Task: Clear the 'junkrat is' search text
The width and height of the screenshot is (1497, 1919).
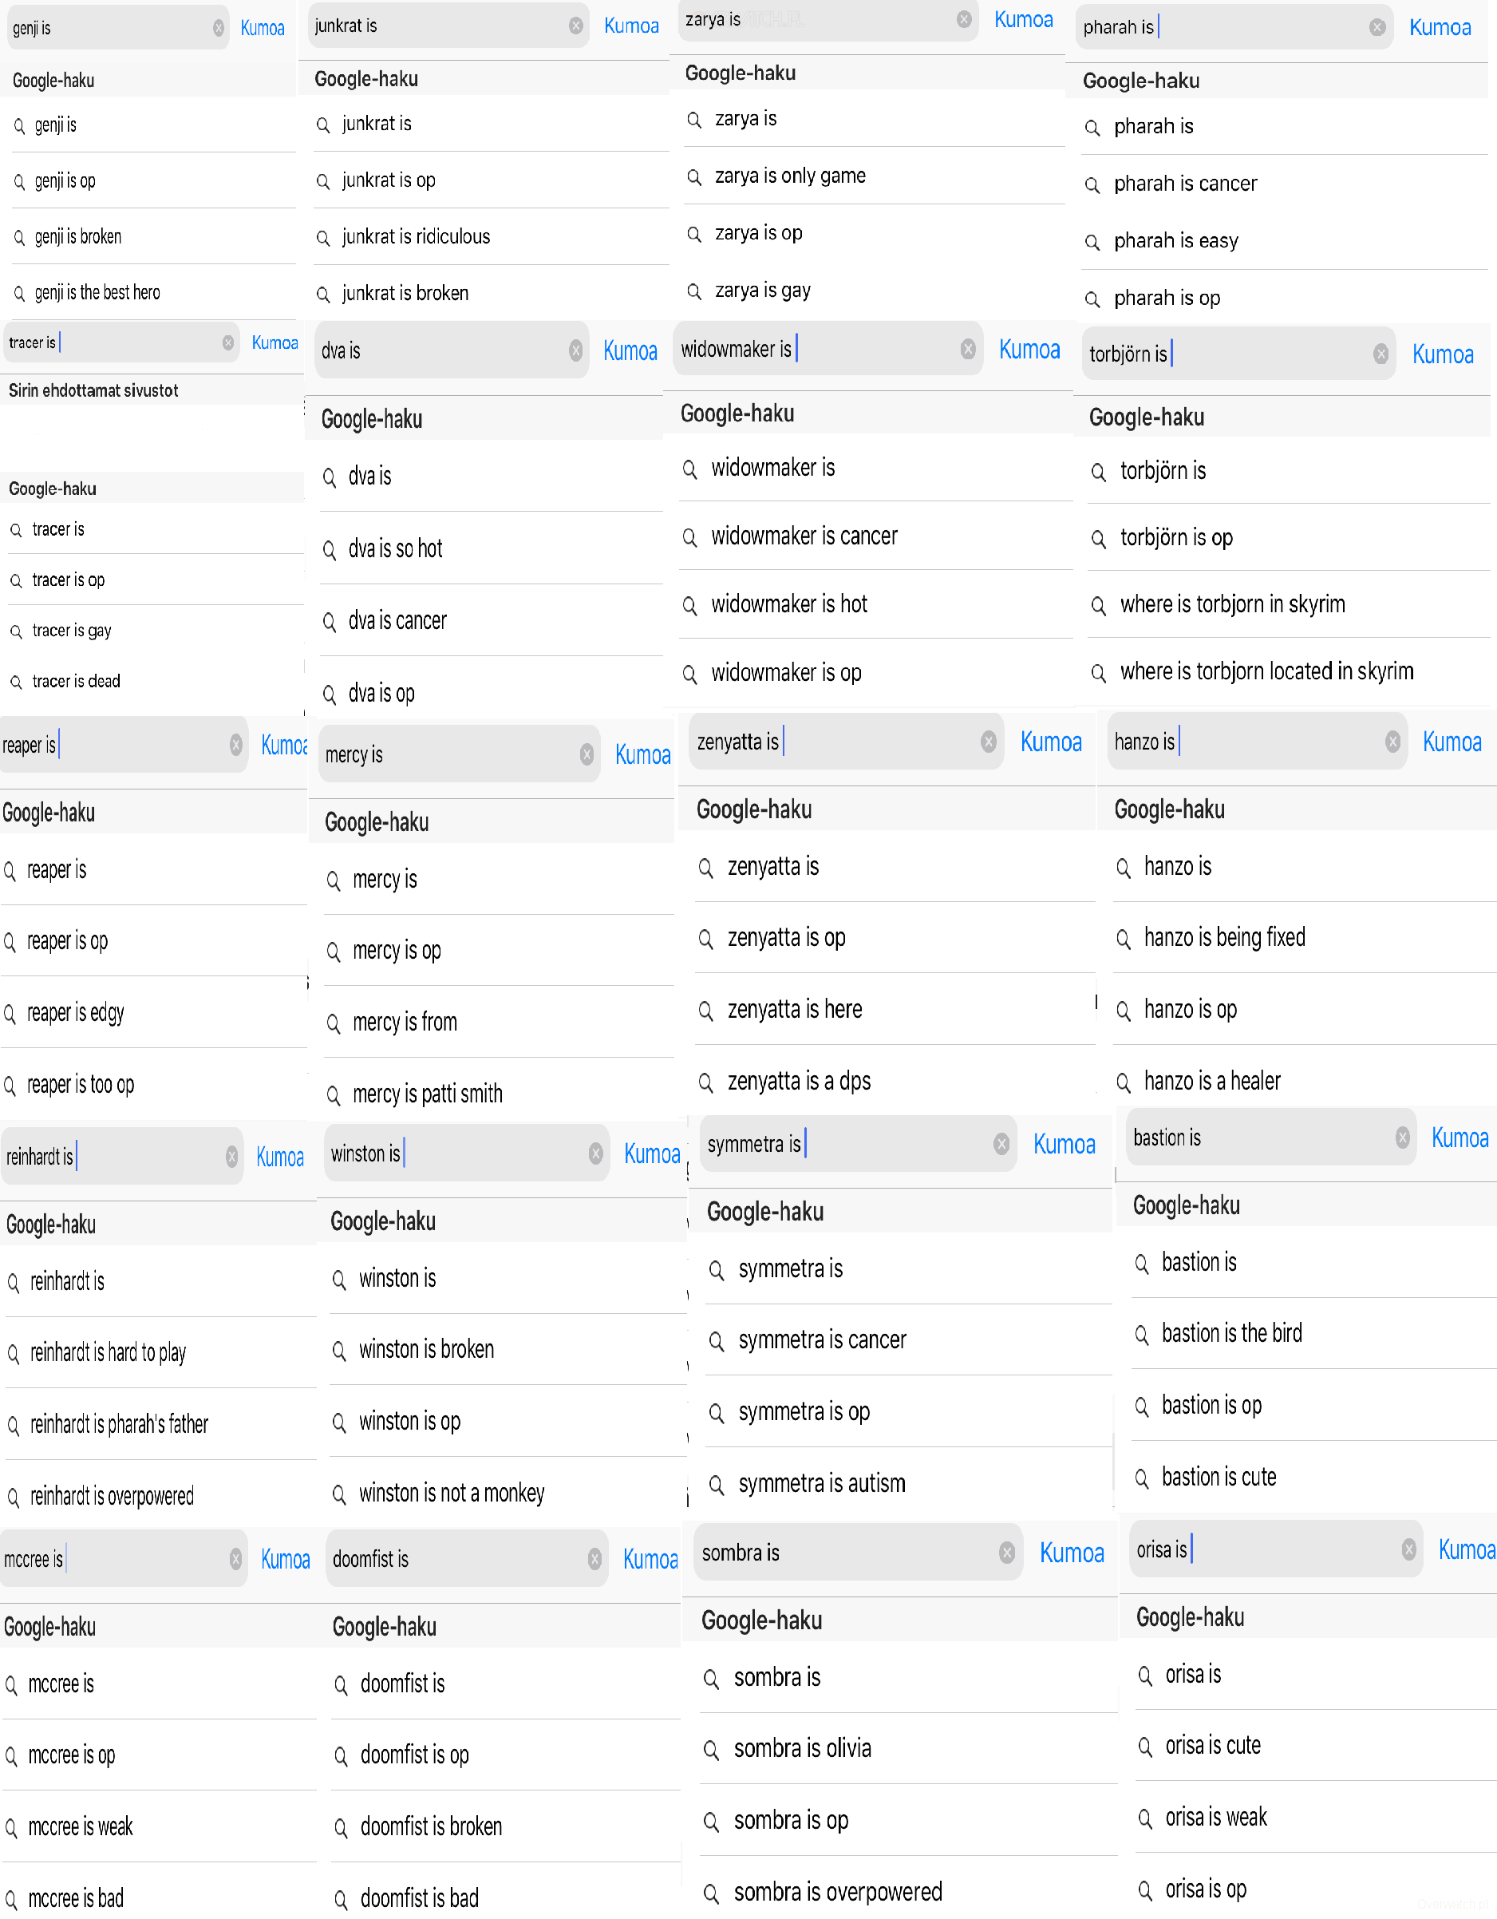Action: coord(575,26)
